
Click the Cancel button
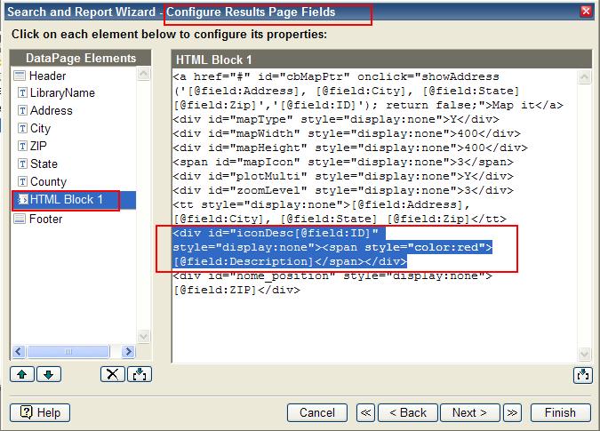pos(316,412)
